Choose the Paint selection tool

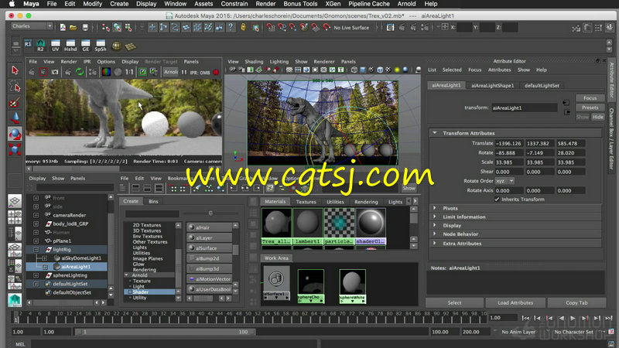(15, 103)
